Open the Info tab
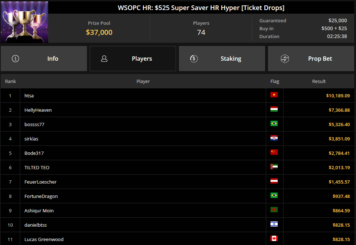 pos(44,59)
